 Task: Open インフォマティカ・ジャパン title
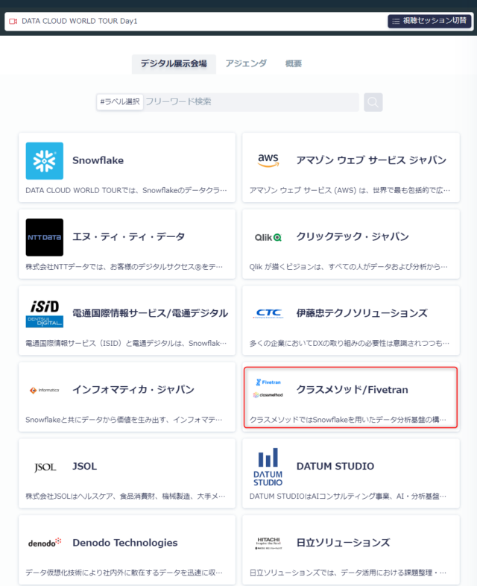133,389
